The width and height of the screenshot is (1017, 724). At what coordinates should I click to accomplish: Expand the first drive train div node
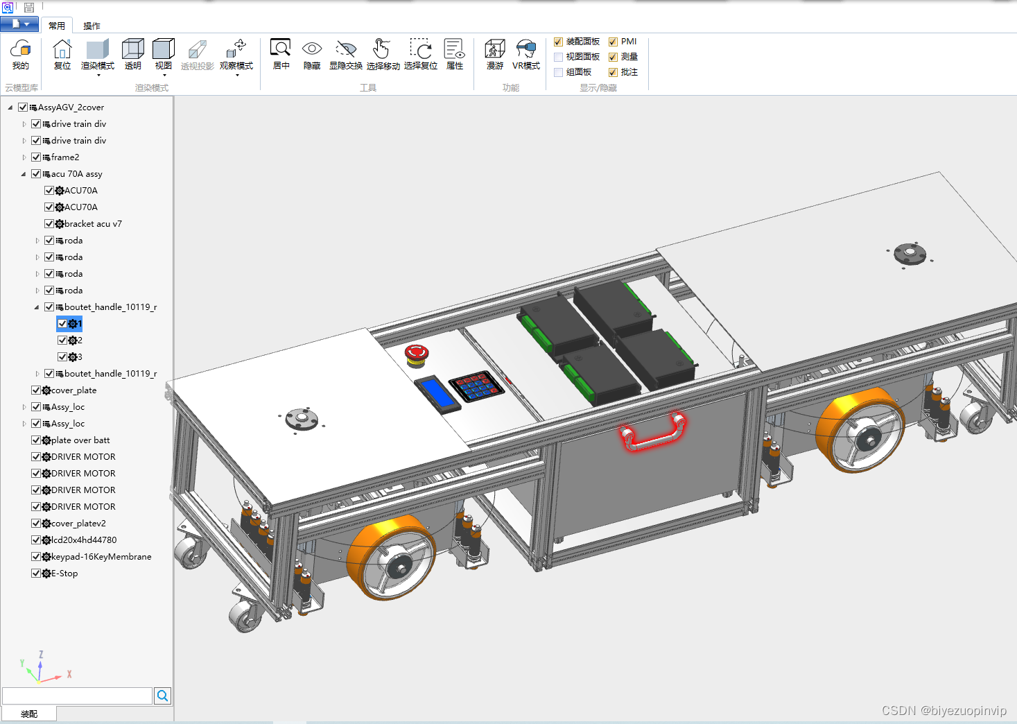[24, 124]
